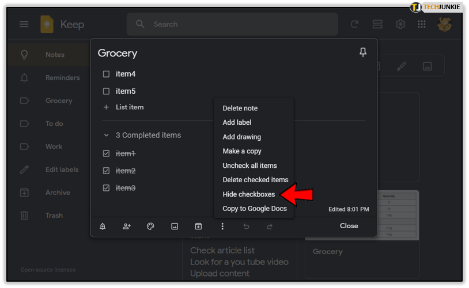This screenshot has width=469, height=288.
Task: Click the Add image icon in note toolbar
Action: [x=175, y=226]
